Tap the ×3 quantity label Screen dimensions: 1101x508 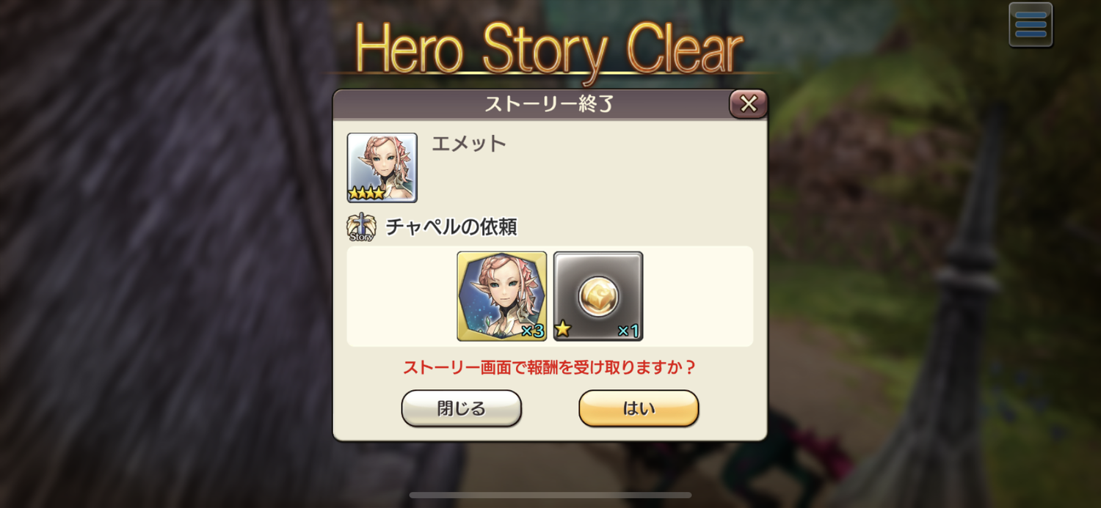pos(532,331)
